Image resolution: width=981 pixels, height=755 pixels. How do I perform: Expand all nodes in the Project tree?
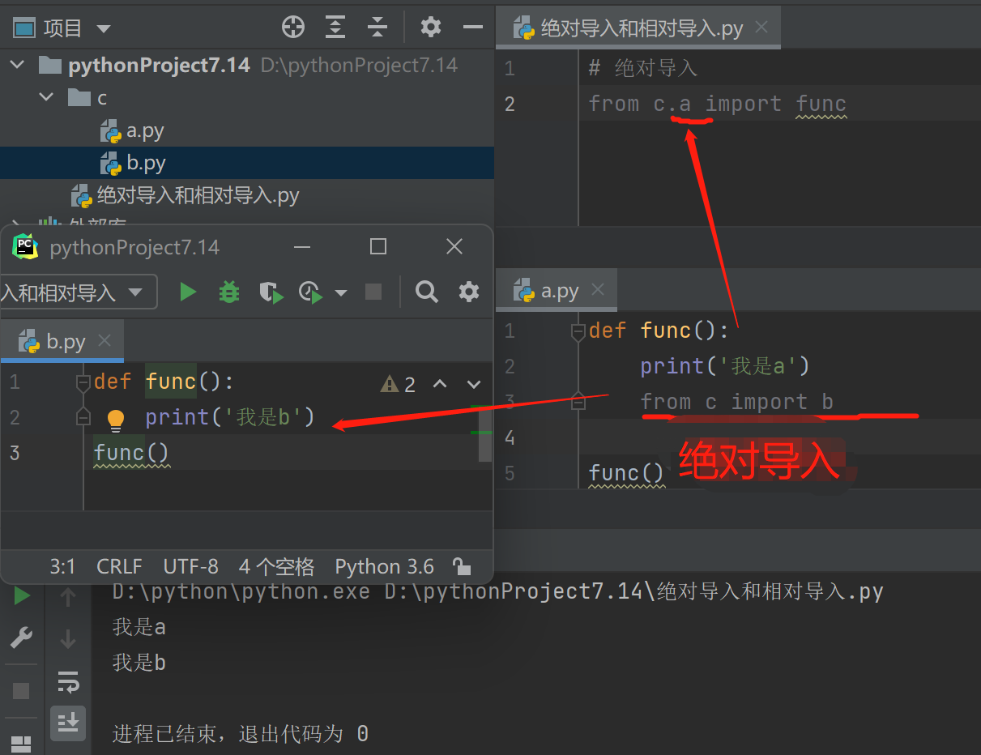335,28
